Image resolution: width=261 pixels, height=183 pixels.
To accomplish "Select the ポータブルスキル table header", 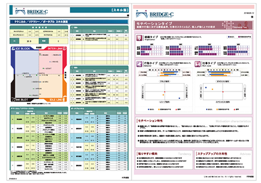I will point(99,109).
